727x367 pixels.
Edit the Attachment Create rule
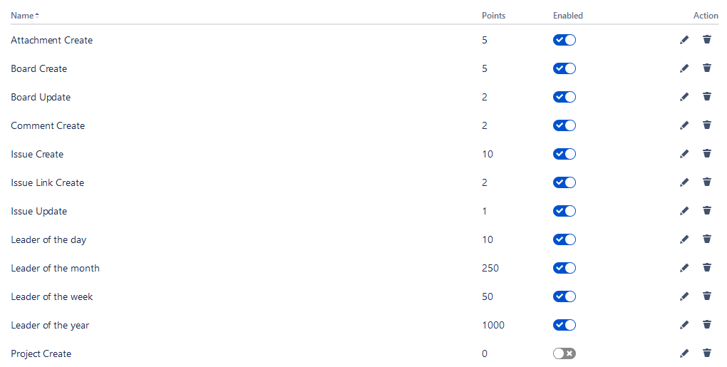[684, 40]
